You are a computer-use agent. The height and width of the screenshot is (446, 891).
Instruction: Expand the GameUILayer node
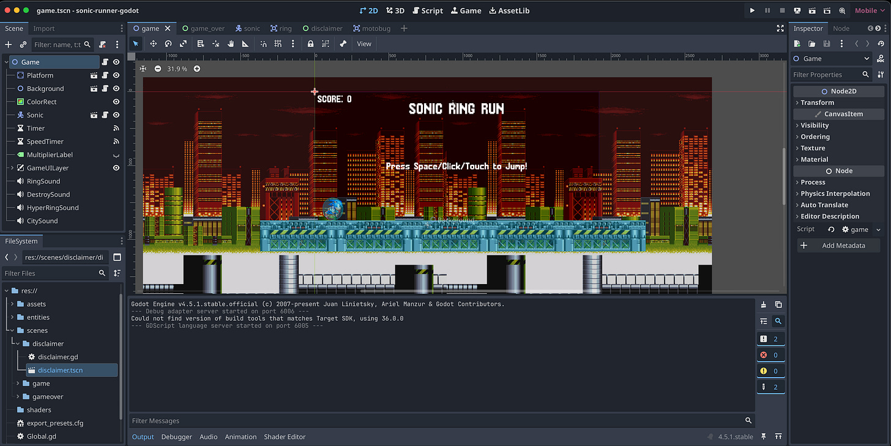12,168
